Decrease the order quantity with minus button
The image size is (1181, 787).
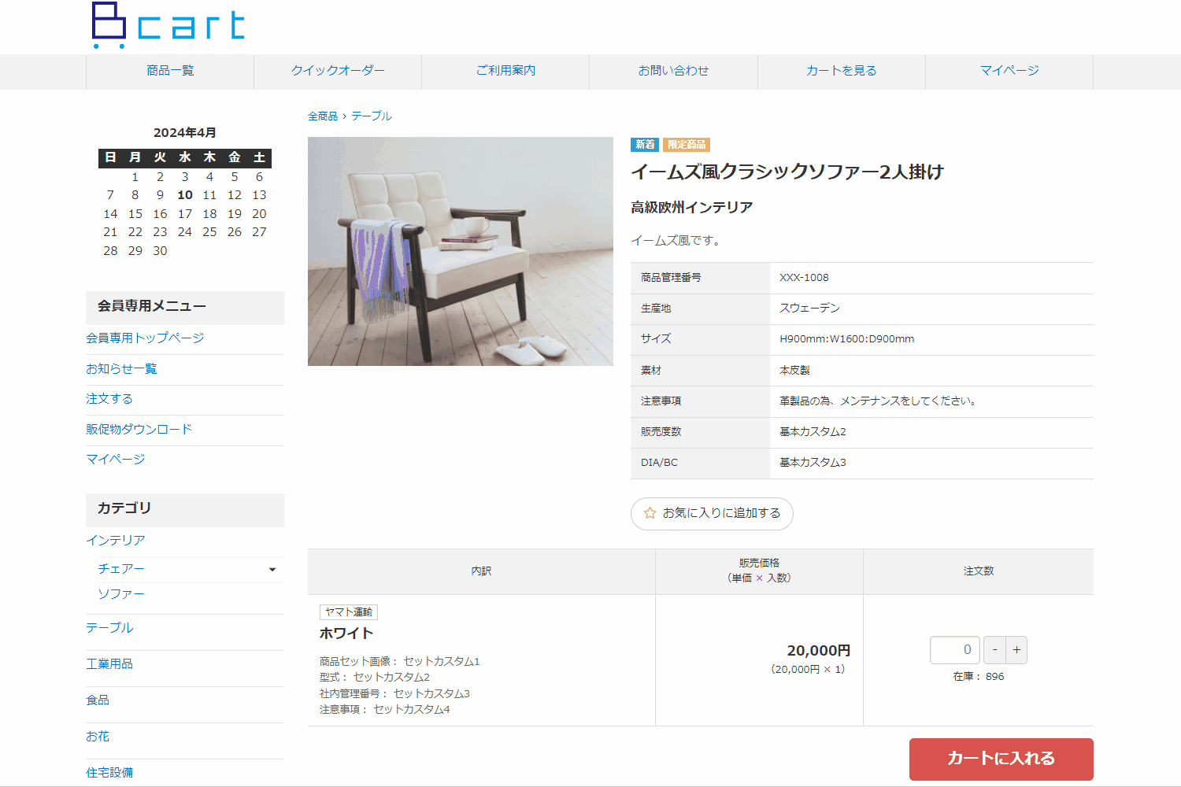994,649
